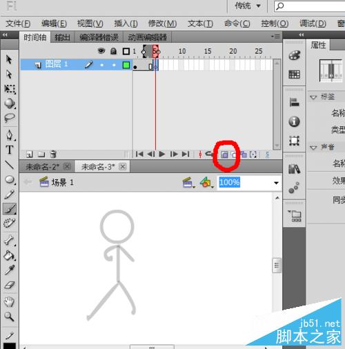Select the Free Transform tool

(10, 89)
